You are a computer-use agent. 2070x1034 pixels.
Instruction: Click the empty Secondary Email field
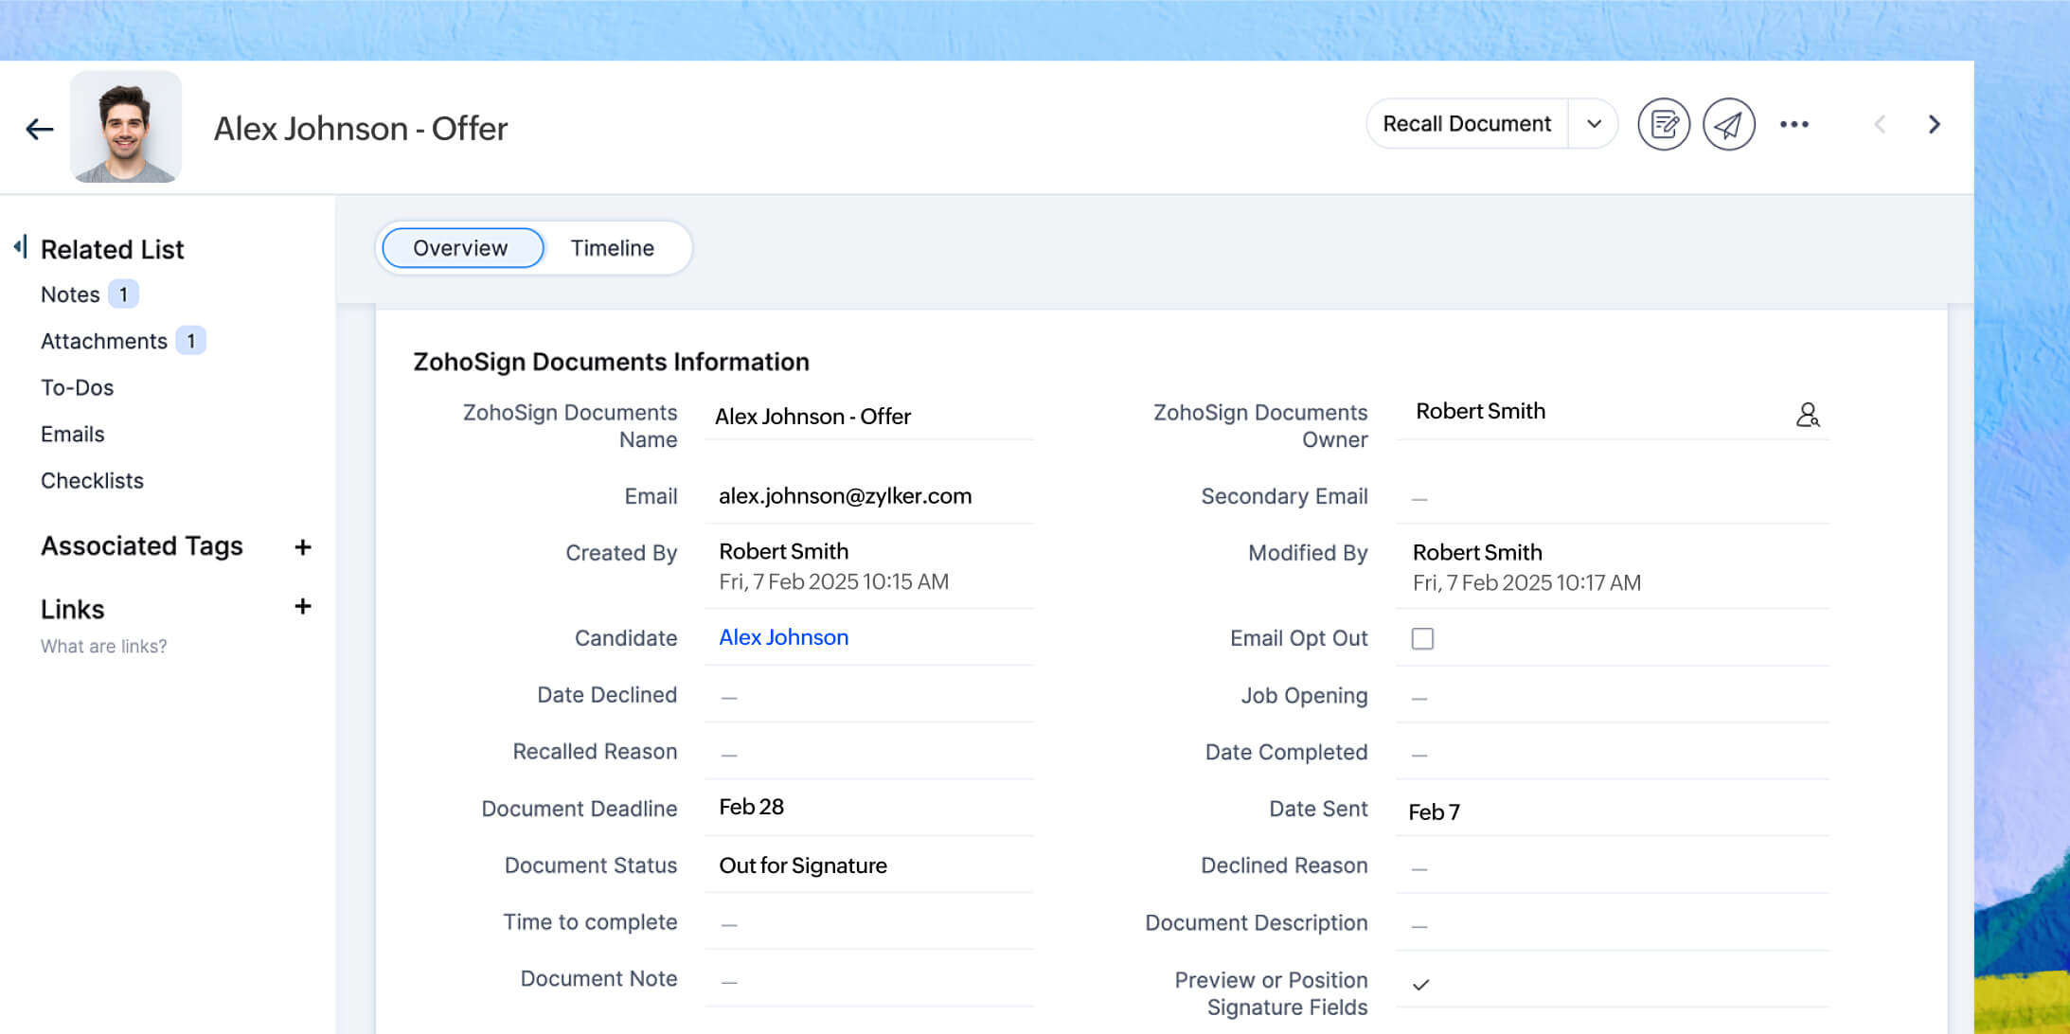point(1612,497)
